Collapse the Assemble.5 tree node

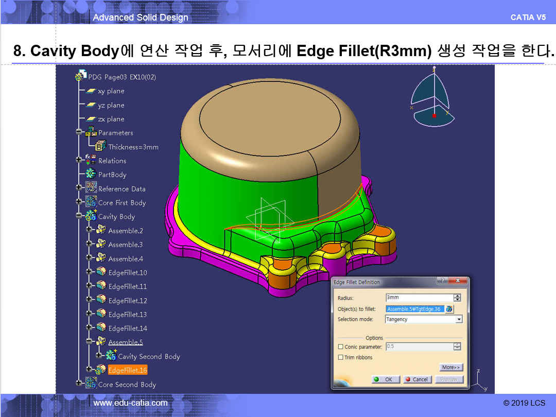(x=89, y=342)
